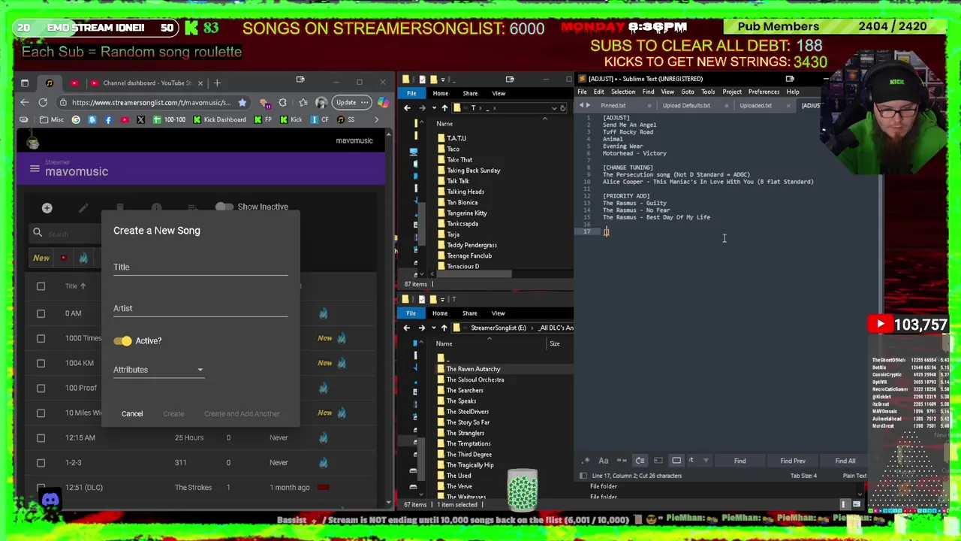
Task: Toggle highlight matches in find panel
Action: 676,461
